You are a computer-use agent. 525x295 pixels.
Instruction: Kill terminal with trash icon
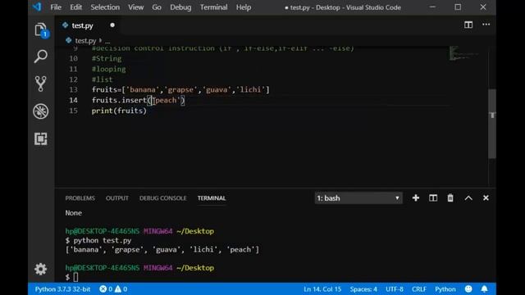coord(450,198)
